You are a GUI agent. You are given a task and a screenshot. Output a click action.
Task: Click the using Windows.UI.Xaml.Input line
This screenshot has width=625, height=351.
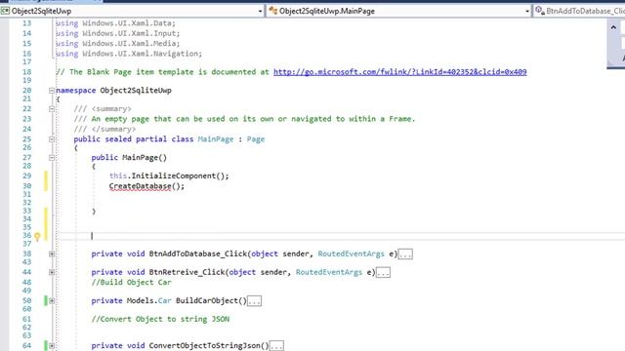click(x=117, y=34)
